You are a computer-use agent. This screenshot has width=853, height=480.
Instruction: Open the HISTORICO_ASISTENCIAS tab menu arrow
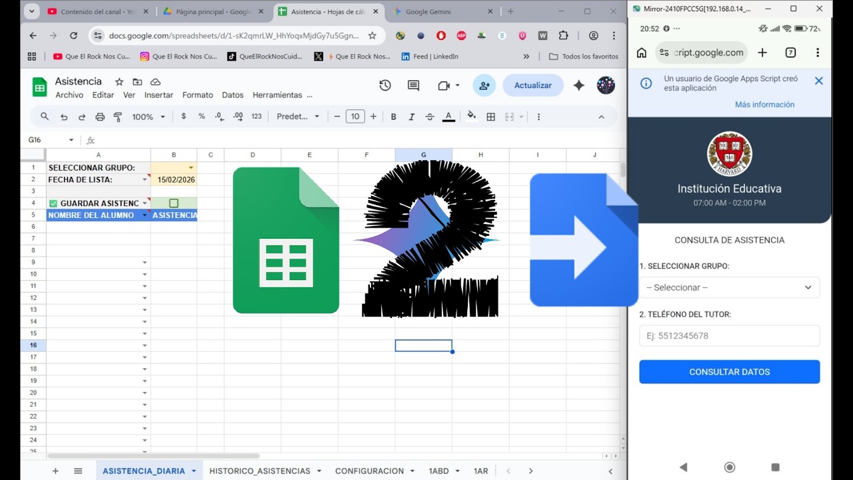(x=319, y=471)
